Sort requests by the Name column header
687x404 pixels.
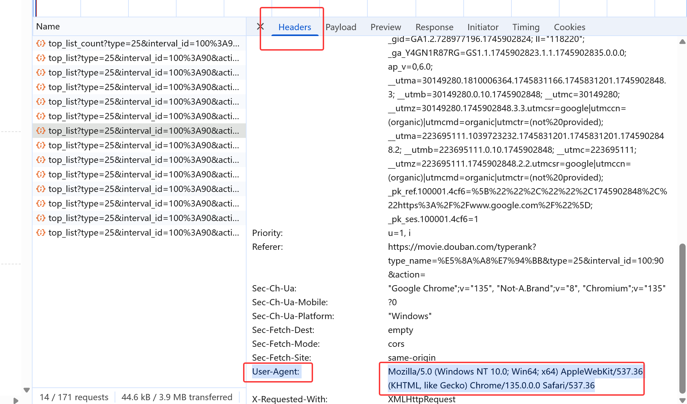[x=48, y=27]
